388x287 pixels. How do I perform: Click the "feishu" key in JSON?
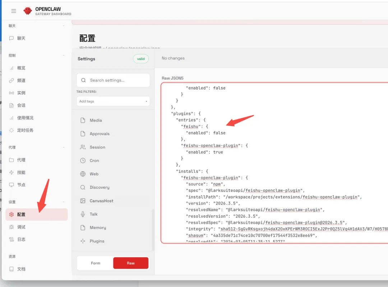191,126
